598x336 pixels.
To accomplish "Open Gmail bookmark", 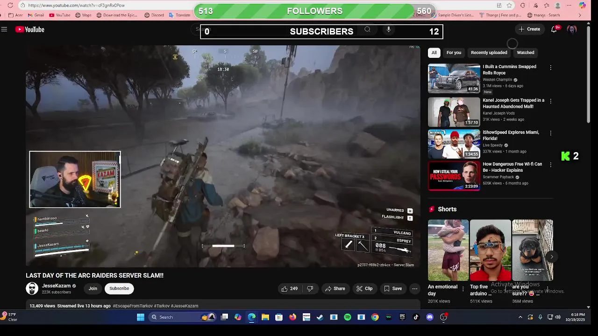I will pos(36,15).
